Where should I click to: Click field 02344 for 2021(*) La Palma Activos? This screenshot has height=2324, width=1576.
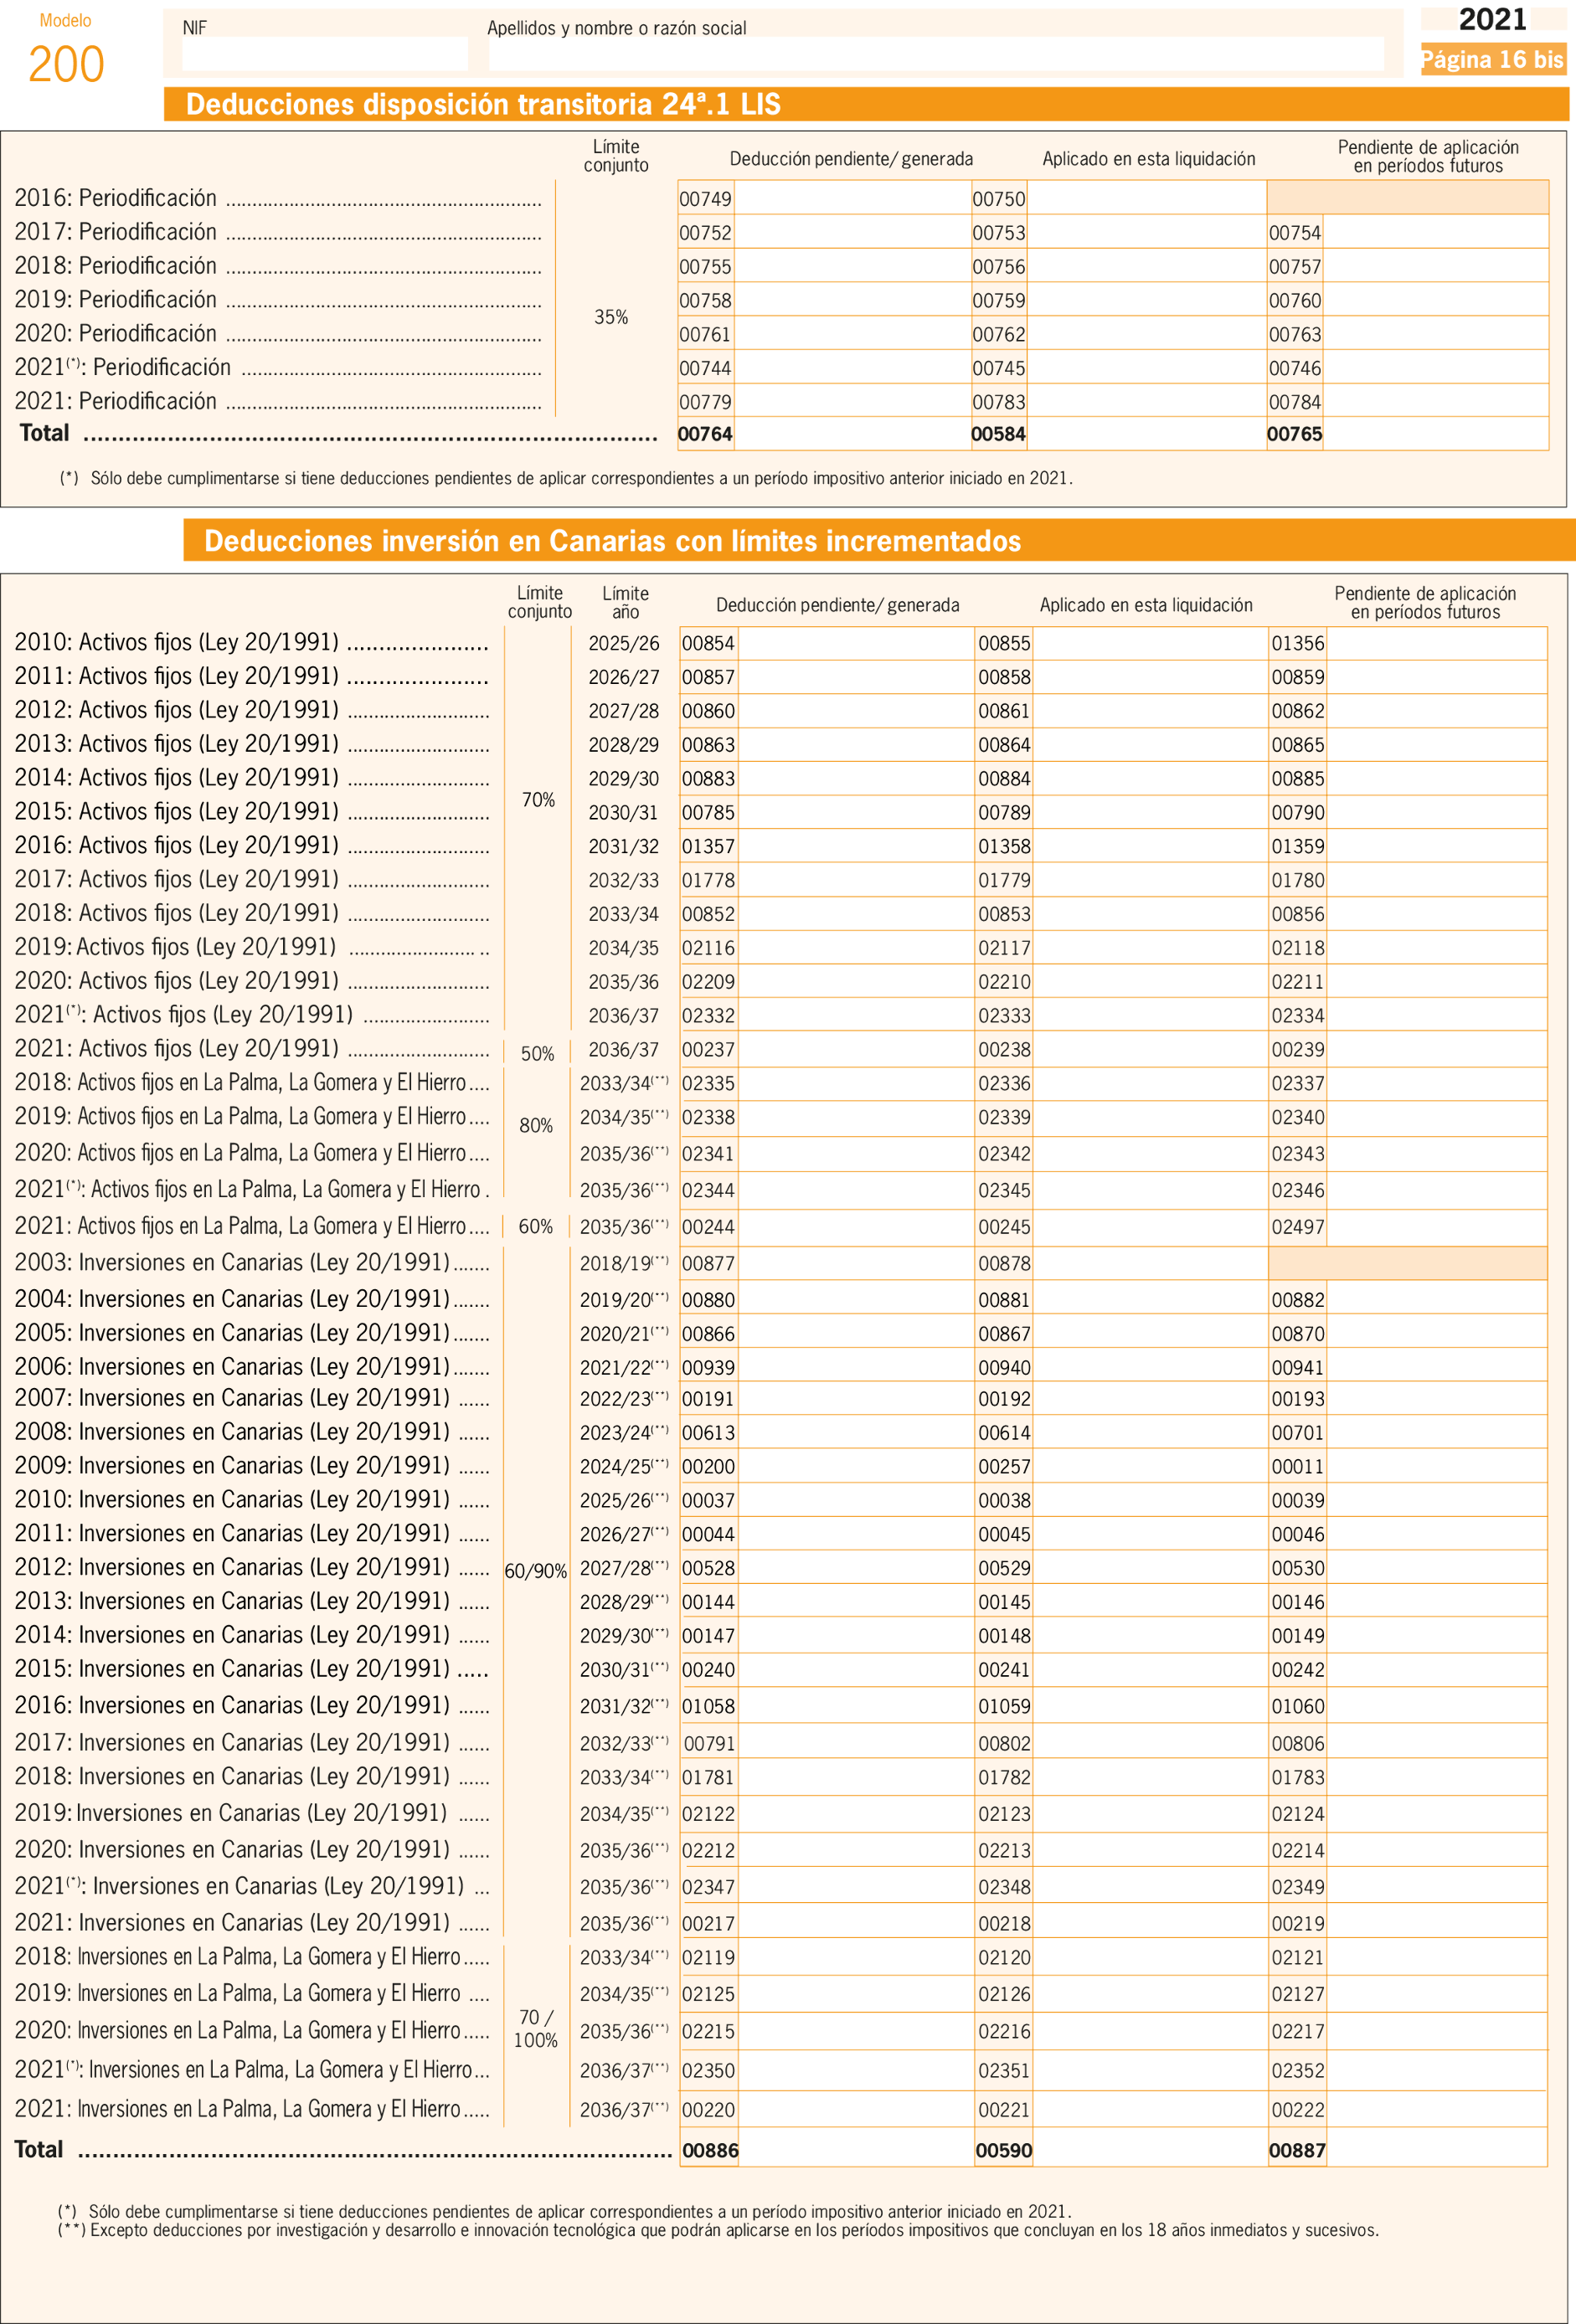(x=855, y=1190)
